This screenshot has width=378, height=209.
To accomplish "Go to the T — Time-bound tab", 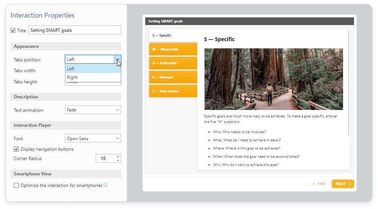I will coord(173,91).
